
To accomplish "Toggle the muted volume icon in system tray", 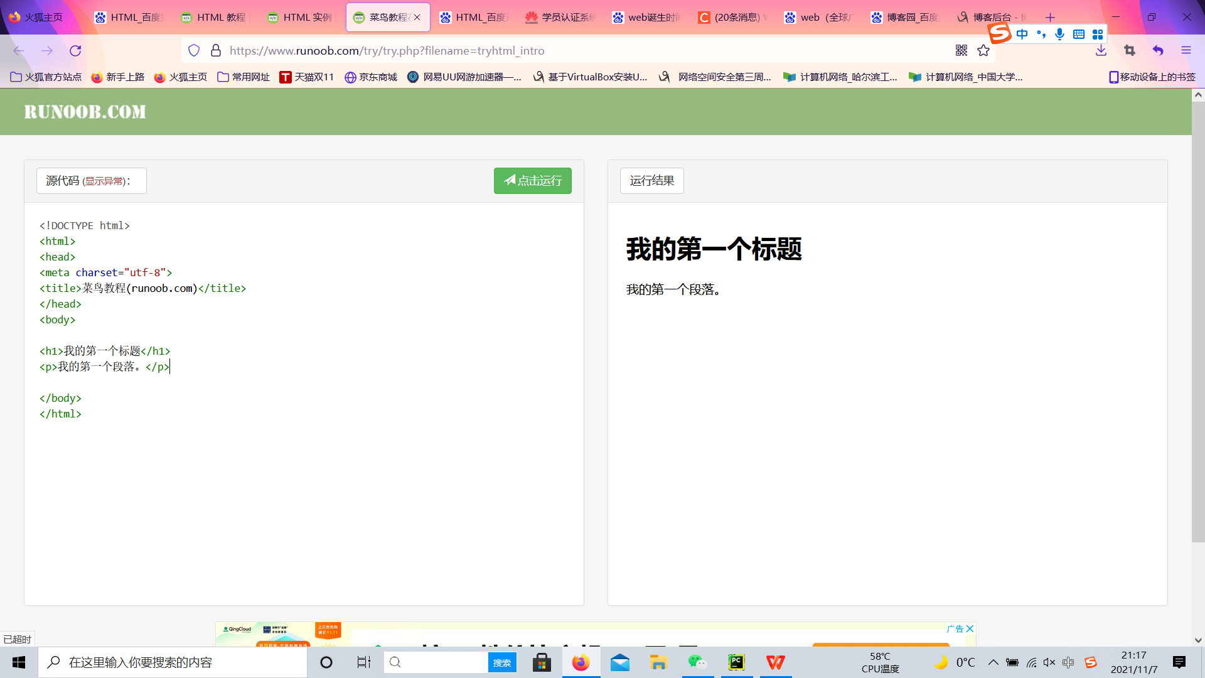I will coord(1049,662).
